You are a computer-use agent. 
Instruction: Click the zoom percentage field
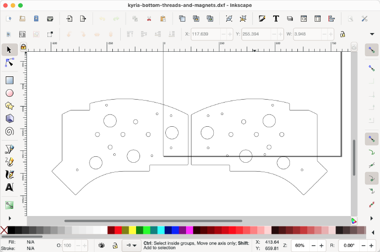(x=300, y=246)
